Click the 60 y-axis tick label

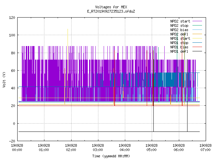click(13, 71)
